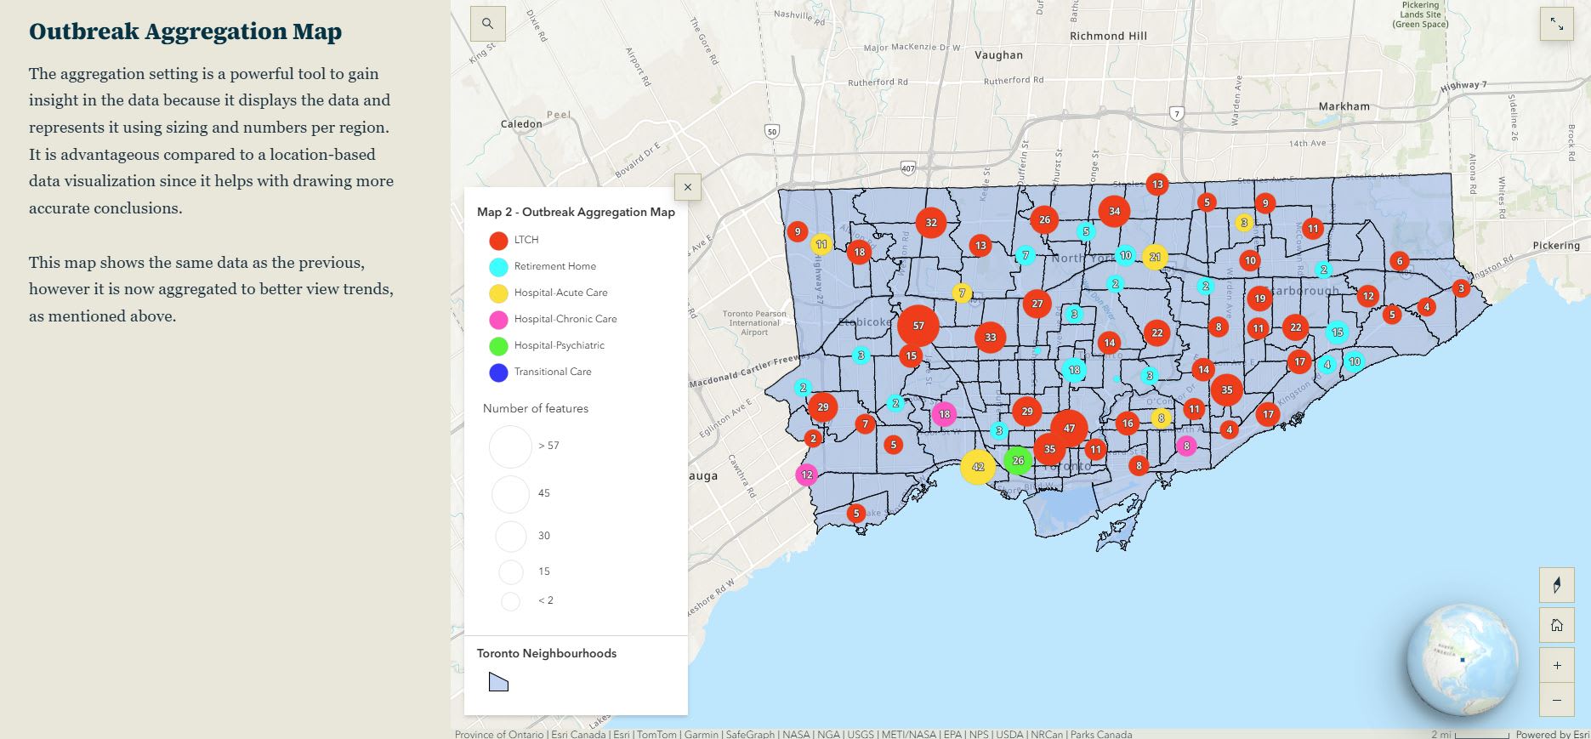Select the red cluster labeled 47
Viewport: 1591px width, 739px height.
[x=1069, y=429]
